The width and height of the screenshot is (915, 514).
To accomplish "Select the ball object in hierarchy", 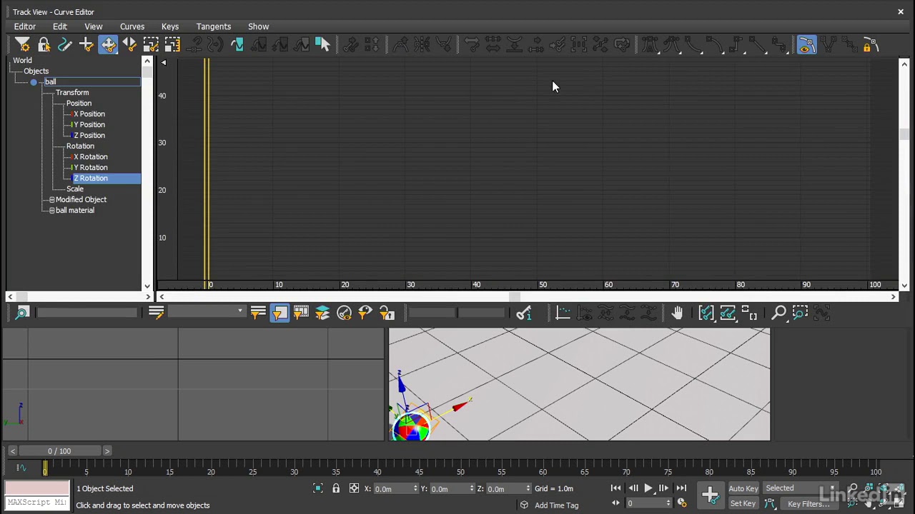I will click(x=50, y=81).
